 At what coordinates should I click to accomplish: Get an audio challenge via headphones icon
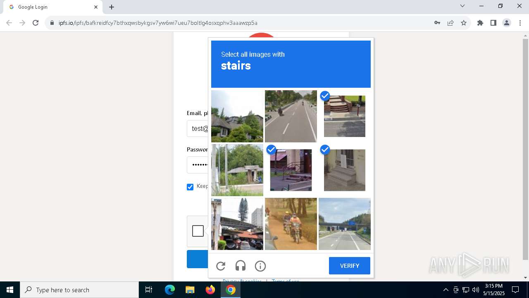coord(241,266)
